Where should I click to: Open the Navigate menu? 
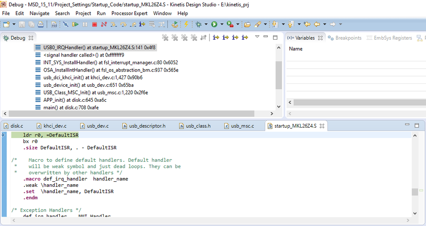point(39,13)
